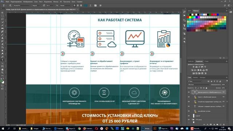The image size is (233, 131).
Task: Hide the fourth text layer from top
Action: 189,106
